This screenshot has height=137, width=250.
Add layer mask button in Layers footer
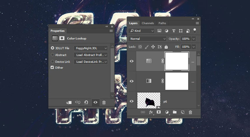tap(159, 112)
